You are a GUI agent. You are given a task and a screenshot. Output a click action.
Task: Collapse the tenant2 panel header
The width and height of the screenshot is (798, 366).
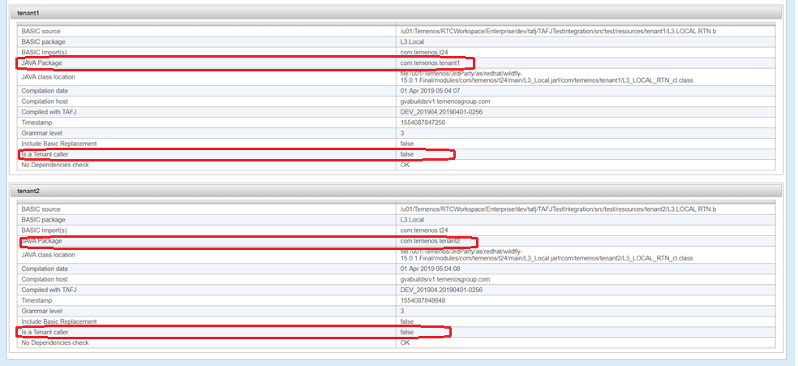coord(29,191)
